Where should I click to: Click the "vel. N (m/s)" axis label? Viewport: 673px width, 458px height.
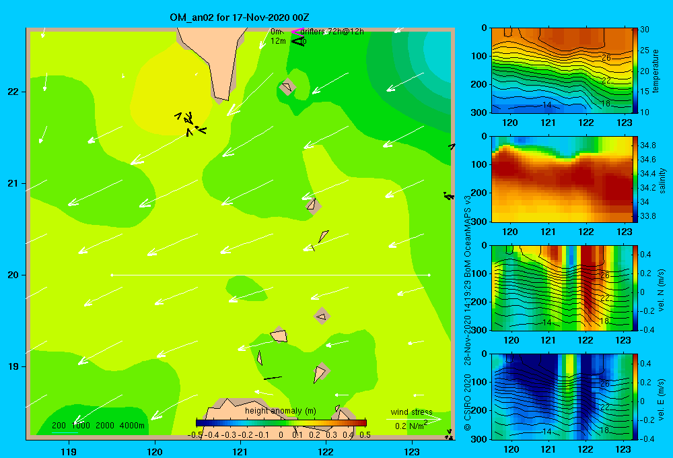coord(662,290)
